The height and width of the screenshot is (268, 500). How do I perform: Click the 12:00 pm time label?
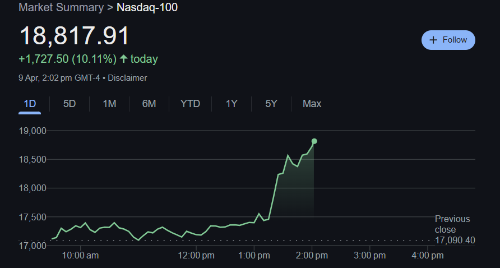pyautogui.click(x=196, y=256)
